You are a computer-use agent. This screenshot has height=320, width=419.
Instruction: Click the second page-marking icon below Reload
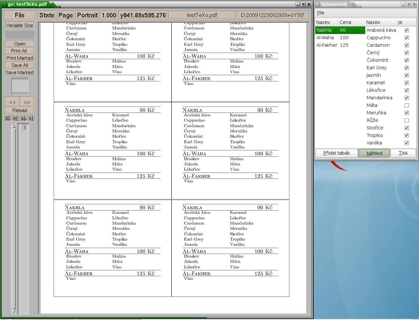pos(16,119)
